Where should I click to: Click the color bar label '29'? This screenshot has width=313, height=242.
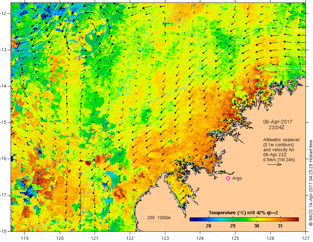pos(233,226)
